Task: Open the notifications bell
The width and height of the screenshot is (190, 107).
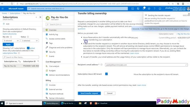Action: 144,8
